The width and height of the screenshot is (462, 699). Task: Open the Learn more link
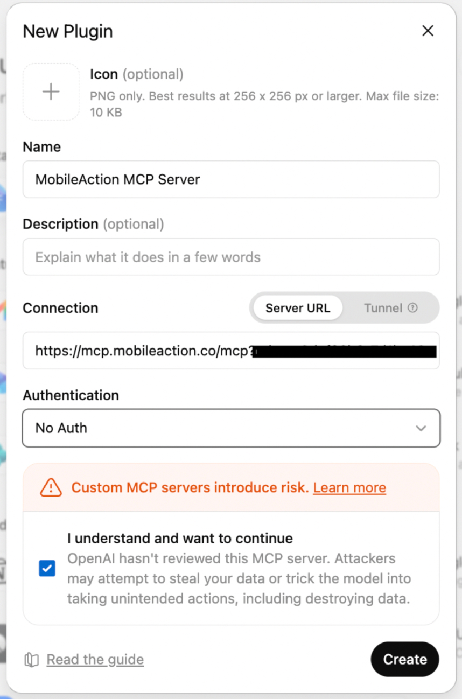click(x=349, y=487)
